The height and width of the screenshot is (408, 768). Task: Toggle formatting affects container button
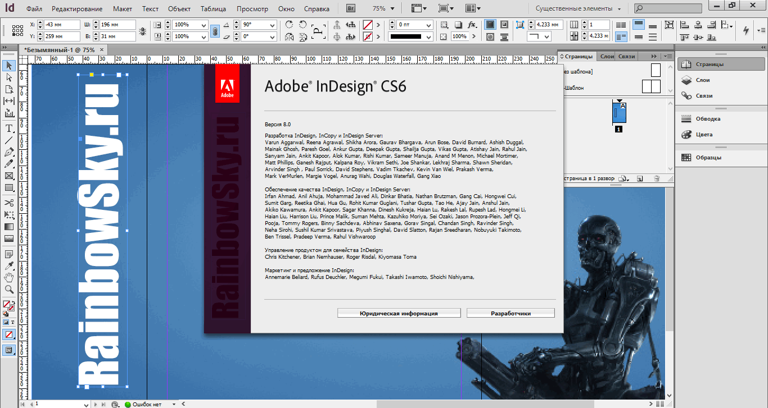click(x=6, y=323)
